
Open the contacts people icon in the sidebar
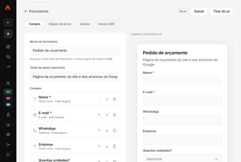[x=8, y=83]
